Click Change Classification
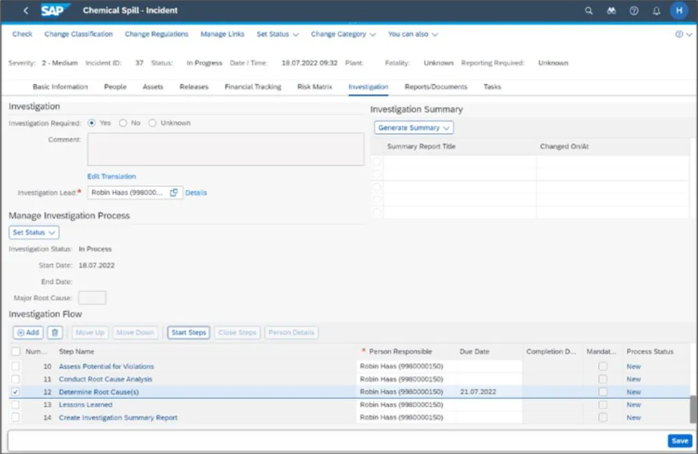The width and height of the screenshot is (698, 454). coord(78,34)
